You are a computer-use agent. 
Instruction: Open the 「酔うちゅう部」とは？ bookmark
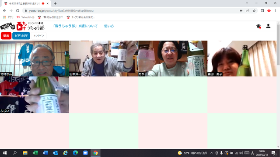(x=50, y=17)
